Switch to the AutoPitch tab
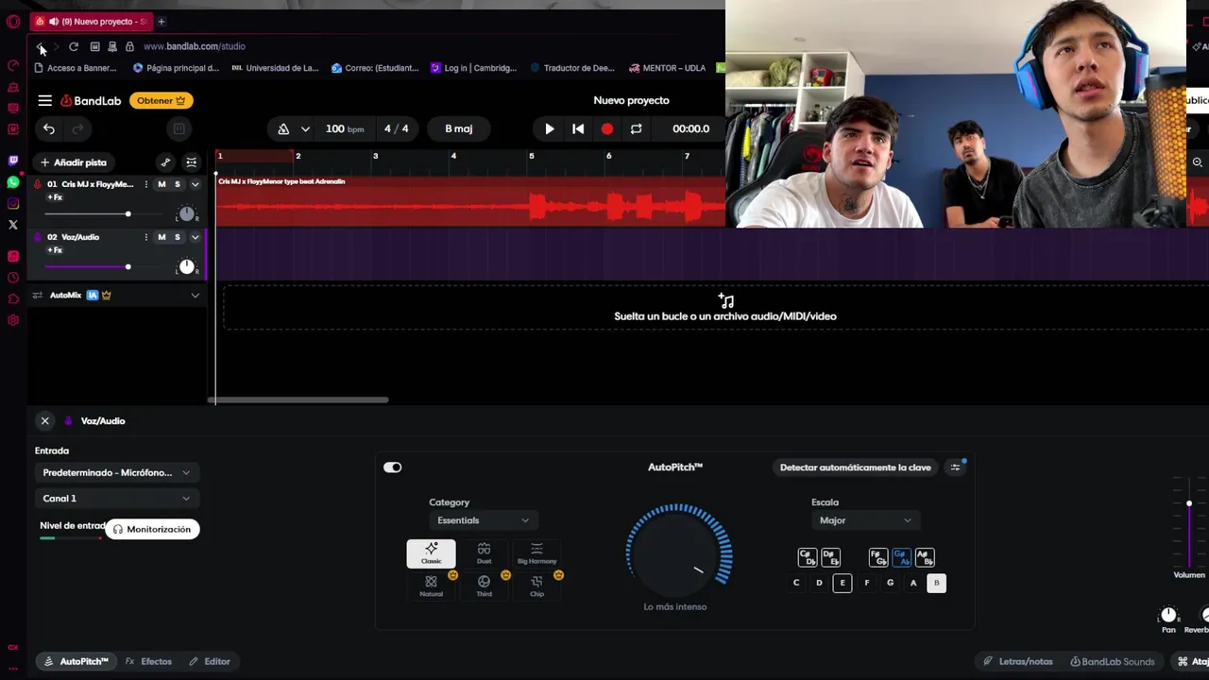This screenshot has width=1209, height=680. (75, 661)
